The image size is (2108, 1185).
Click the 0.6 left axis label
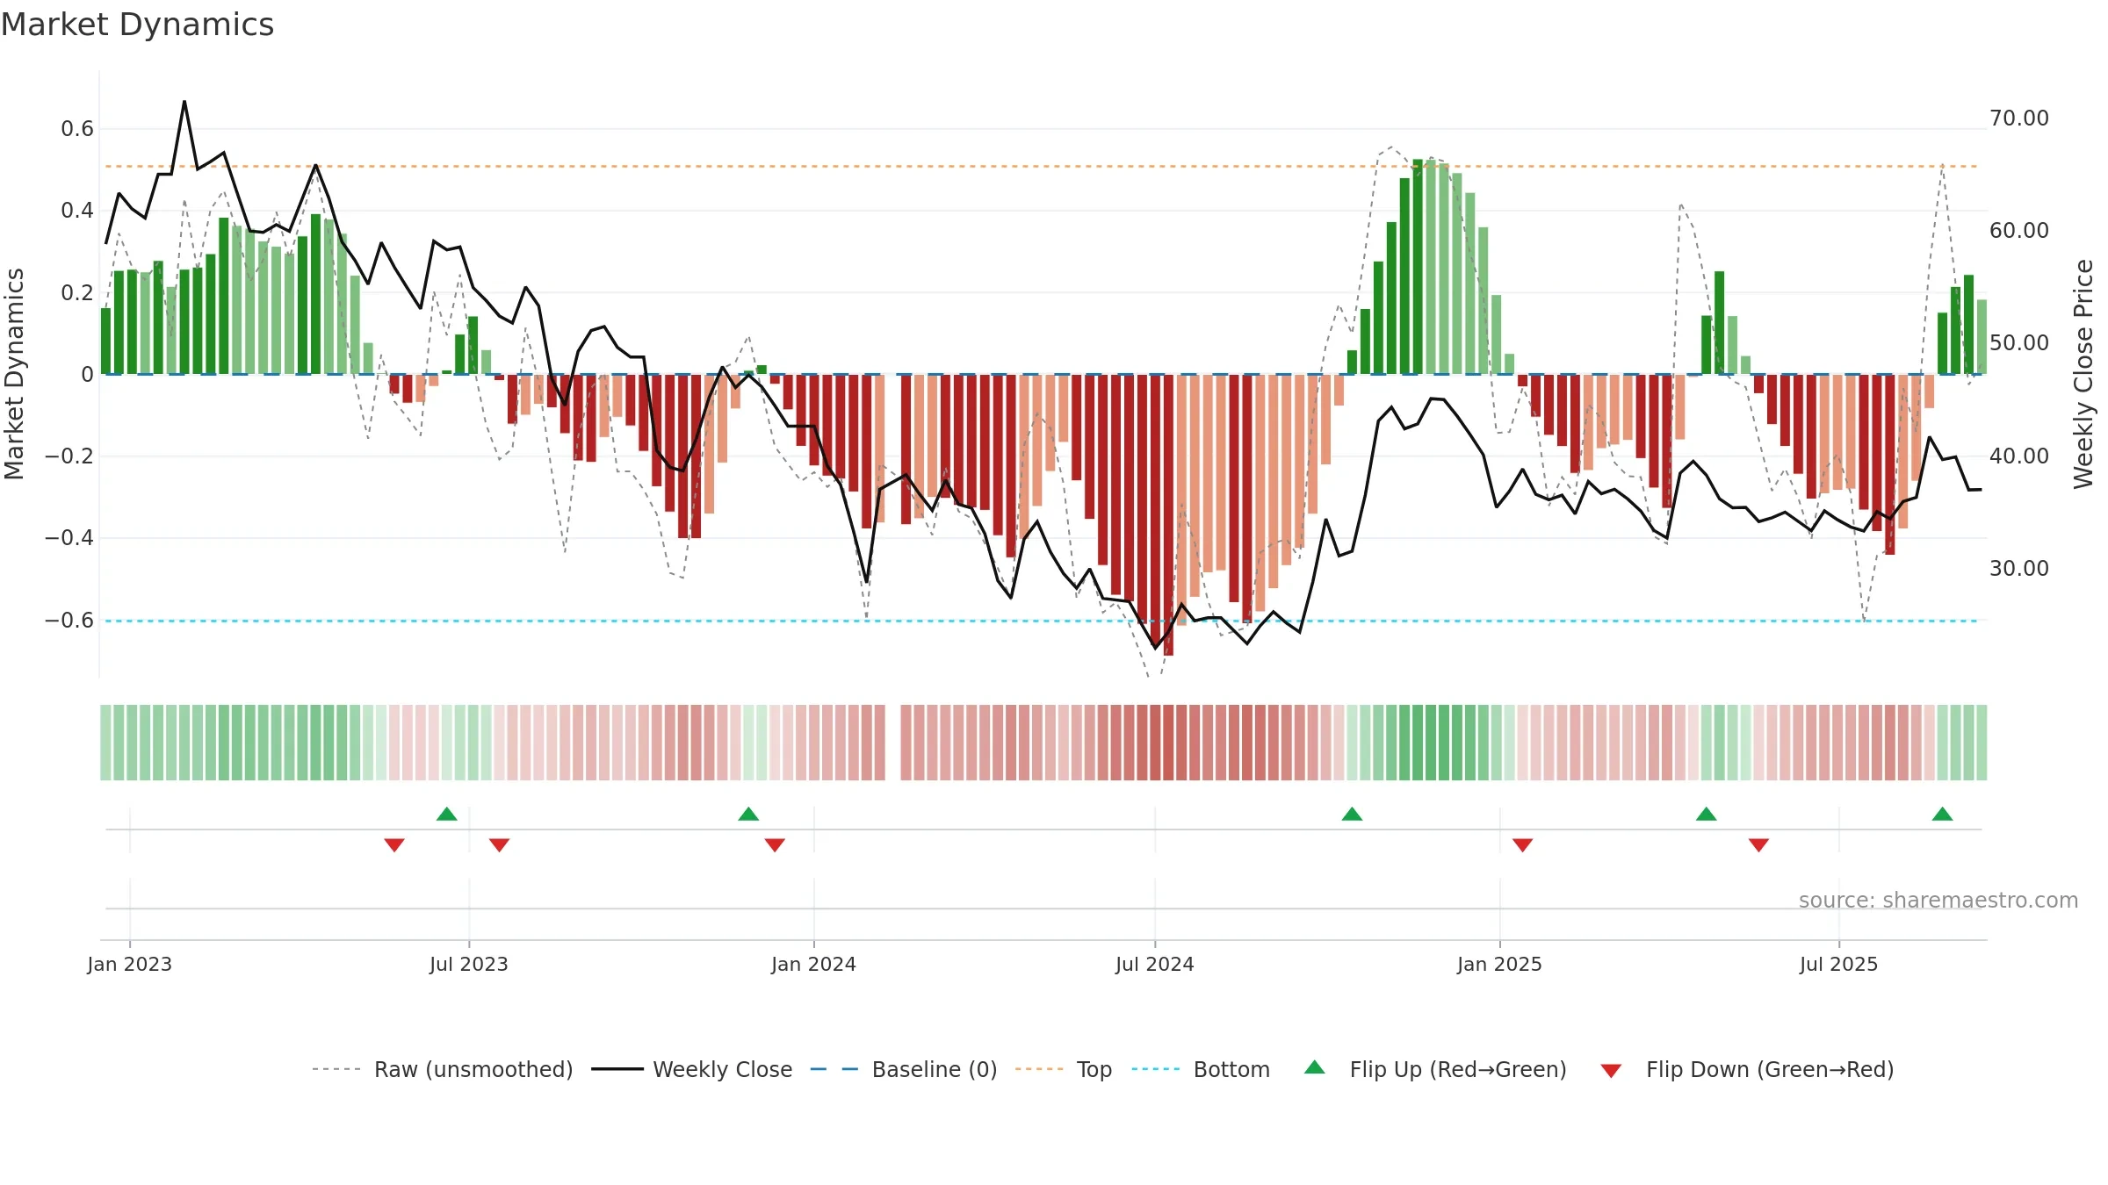[x=77, y=129]
